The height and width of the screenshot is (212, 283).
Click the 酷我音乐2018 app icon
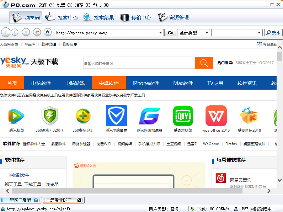point(249,116)
